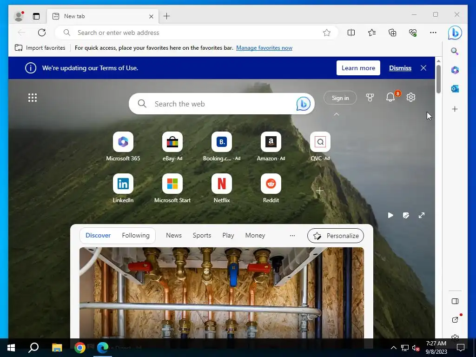This screenshot has height=357, width=476.
Task: Edit background image icon
Action: [406, 215]
